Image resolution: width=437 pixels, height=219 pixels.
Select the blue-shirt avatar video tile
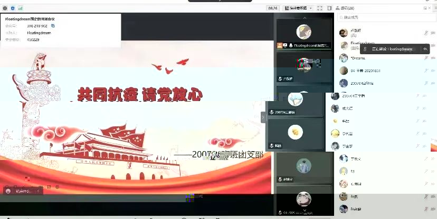coord(303,167)
